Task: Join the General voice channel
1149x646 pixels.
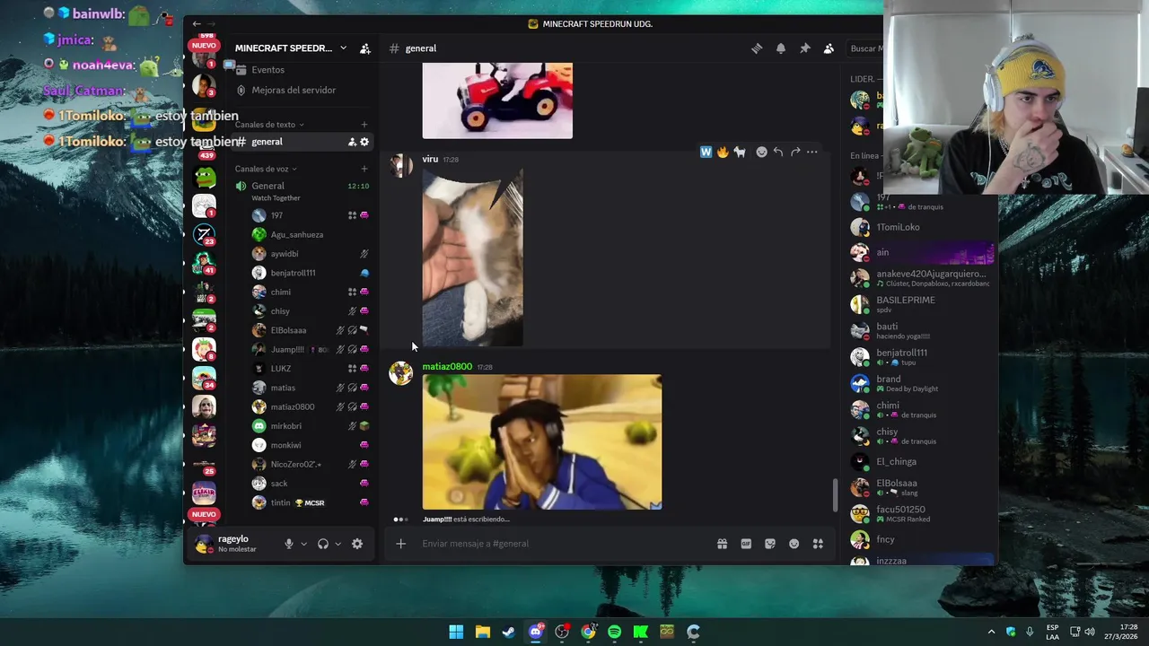Action: pyautogui.click(x=268, y=186)
